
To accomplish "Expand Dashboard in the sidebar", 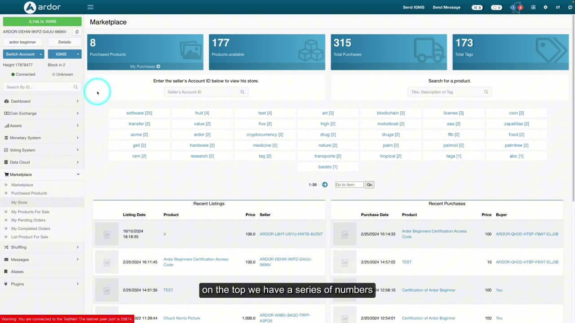I will 42,101.
